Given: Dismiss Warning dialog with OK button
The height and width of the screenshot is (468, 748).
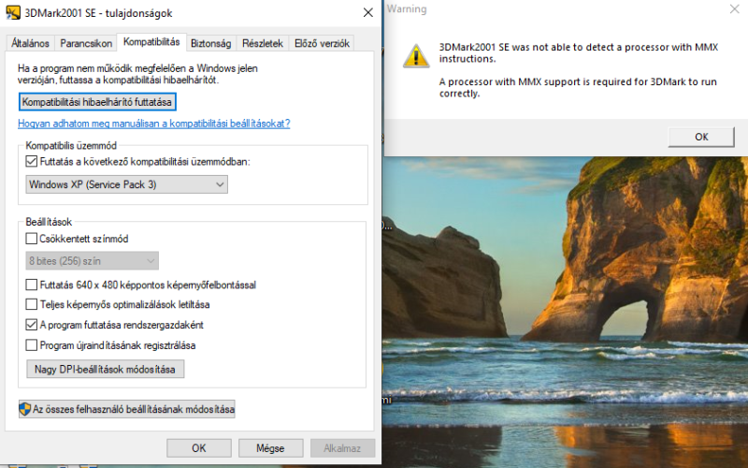Looking at the screenshot, I should tap(701, 137).
